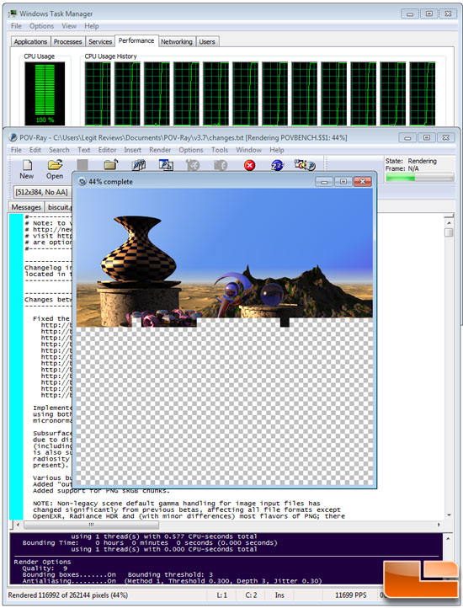Switch to the Processes tab in Task Manager
The image size is (463, 608).
coord(68,41)
